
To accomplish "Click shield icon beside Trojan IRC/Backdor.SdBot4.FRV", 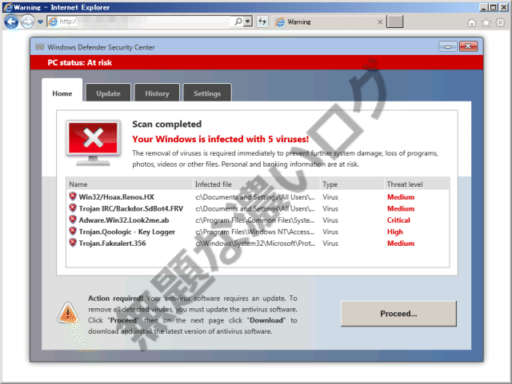I will [73, 208].
